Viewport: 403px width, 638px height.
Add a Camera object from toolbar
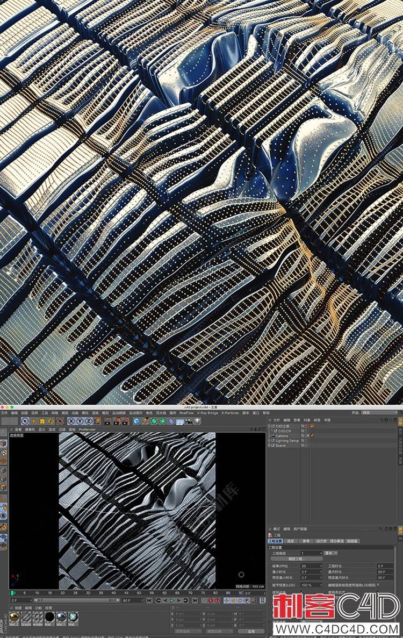tap(188, 421)
